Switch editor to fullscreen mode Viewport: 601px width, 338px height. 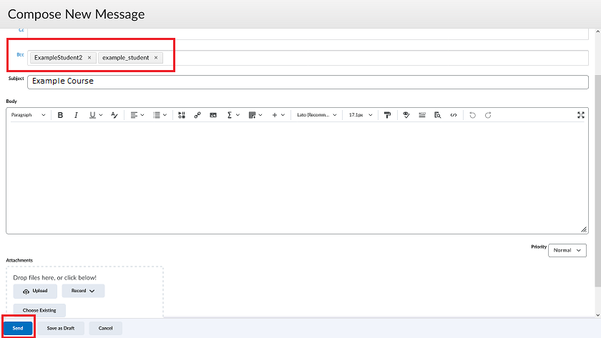tap(581, 115)
